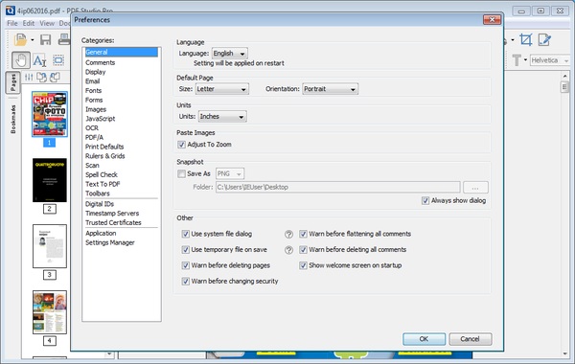Toggle Adjust To Zoom checkbox
The width and height of the screenshot is (575, 364).
point(181,145)
